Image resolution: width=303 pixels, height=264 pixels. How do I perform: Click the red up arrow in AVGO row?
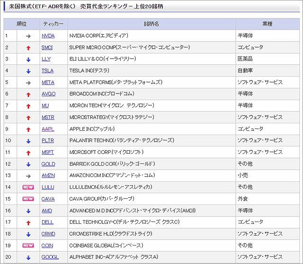click(28, 94)
